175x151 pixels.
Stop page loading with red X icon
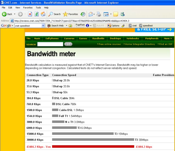tap(30, 14)
